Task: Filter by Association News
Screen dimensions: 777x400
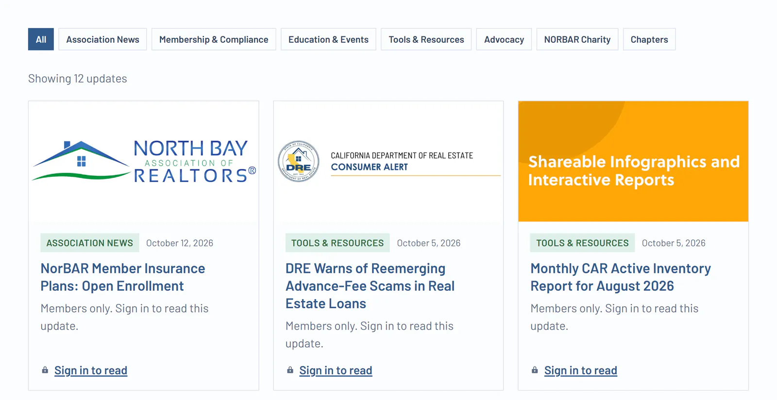Action: (102, 39)
